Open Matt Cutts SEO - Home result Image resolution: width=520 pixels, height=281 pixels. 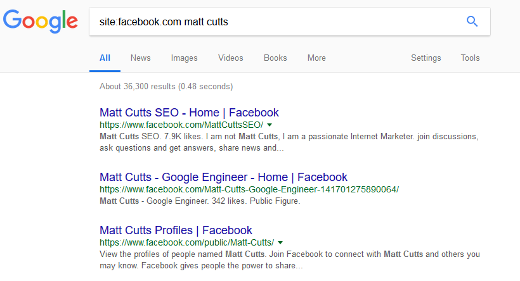click(189, 113)
